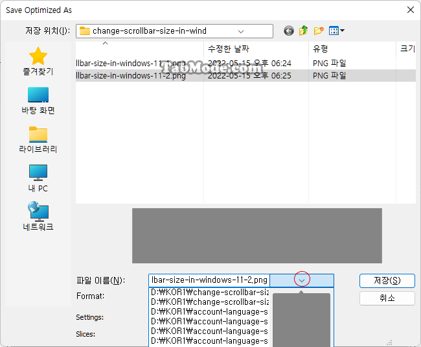Screen dimensions: 421x347
Task: Open 즐겨찾기 favorites location
Action: 38,61
